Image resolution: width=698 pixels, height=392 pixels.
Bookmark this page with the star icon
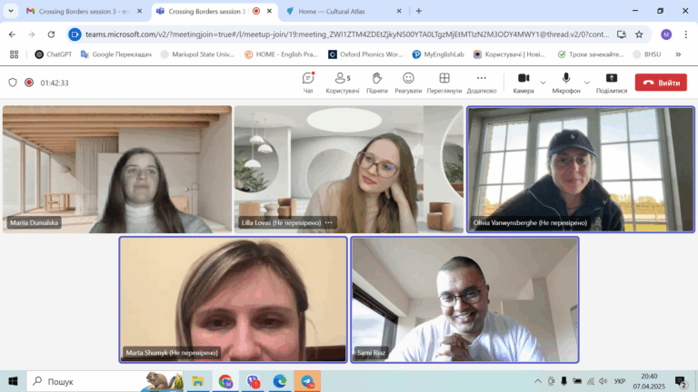tap(639, 34)
